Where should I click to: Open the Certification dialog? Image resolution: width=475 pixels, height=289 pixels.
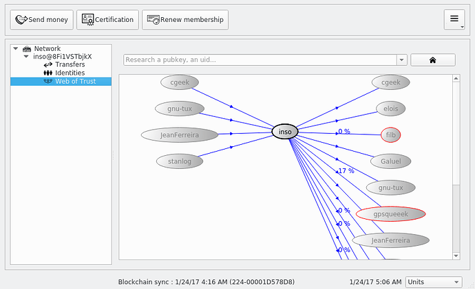coord(107,20)
